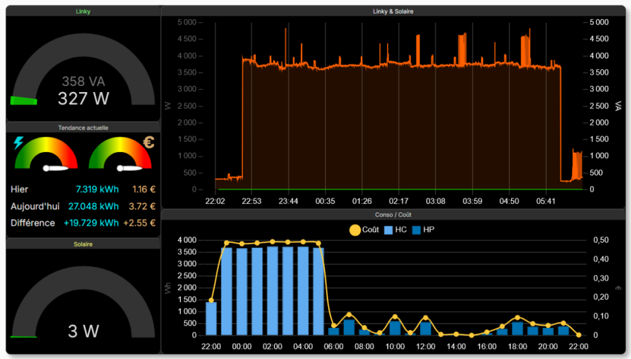Click the energy trend gauge needle
Image resolution: width=631 pixels, height=359 pixels.
tap(55, 168)
